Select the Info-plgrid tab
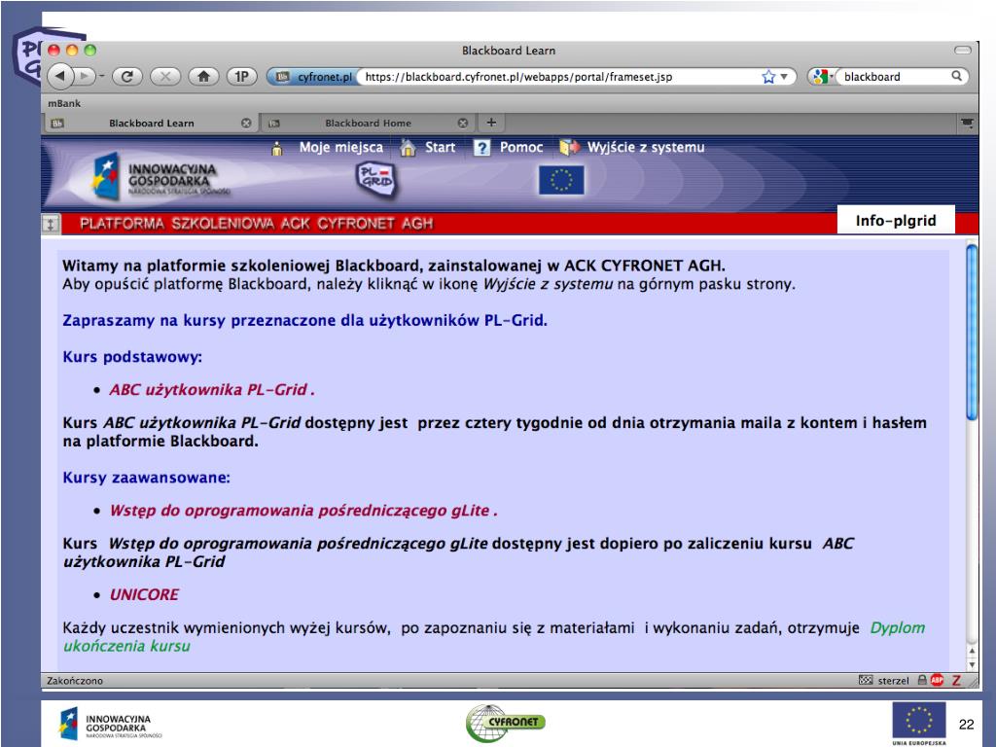Screen dimensions: 996x747 (896, 221)
